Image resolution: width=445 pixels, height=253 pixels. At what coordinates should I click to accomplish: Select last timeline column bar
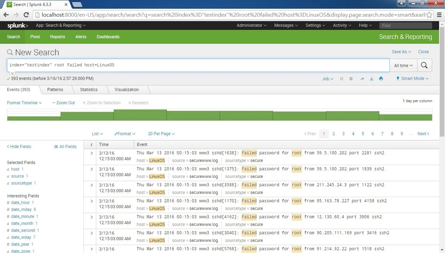coord(406,117)
